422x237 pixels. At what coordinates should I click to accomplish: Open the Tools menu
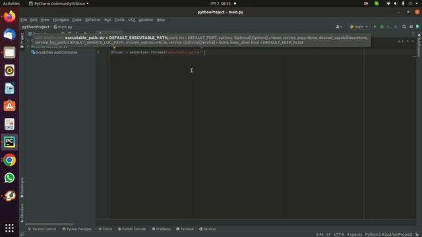(119, 20)
